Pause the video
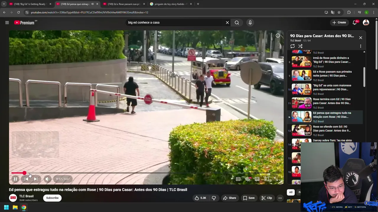 15,179
